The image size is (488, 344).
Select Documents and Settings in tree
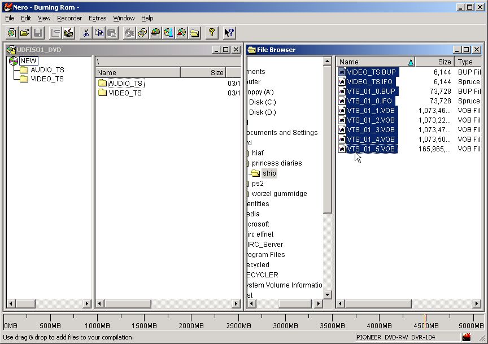coord(282,133)
